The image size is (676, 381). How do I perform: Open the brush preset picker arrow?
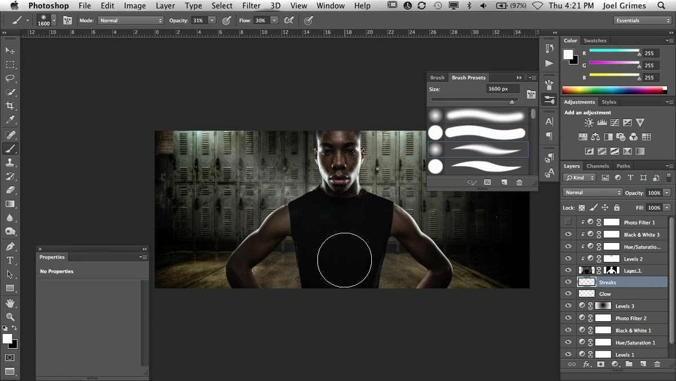[x=54, y=20]
